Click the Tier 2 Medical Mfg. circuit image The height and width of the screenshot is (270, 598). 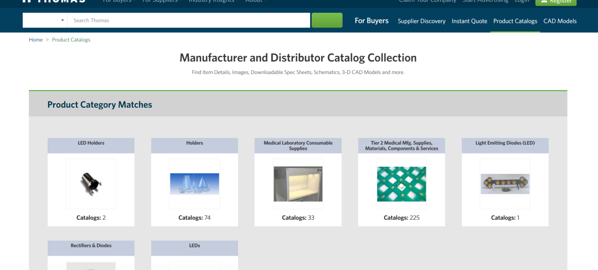click(401, 183)
